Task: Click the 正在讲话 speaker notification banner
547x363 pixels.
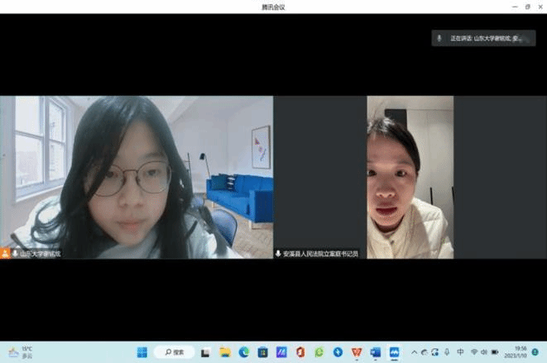Action: [482, 38]
